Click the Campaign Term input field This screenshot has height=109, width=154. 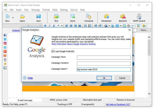pyautogui.click(x=104, y=58)
